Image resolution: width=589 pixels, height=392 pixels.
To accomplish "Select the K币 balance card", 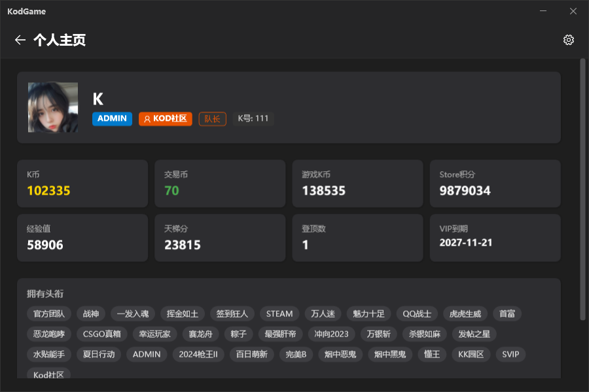I will tap(82, 184).
